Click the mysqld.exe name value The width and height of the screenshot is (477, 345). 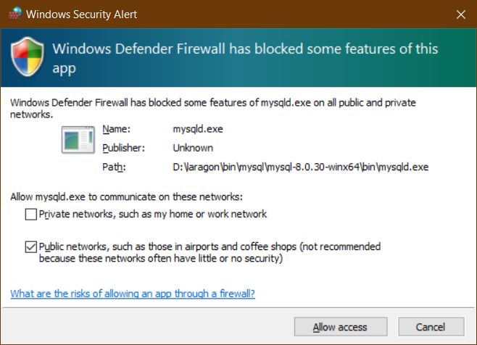click(x=198, y=129)
